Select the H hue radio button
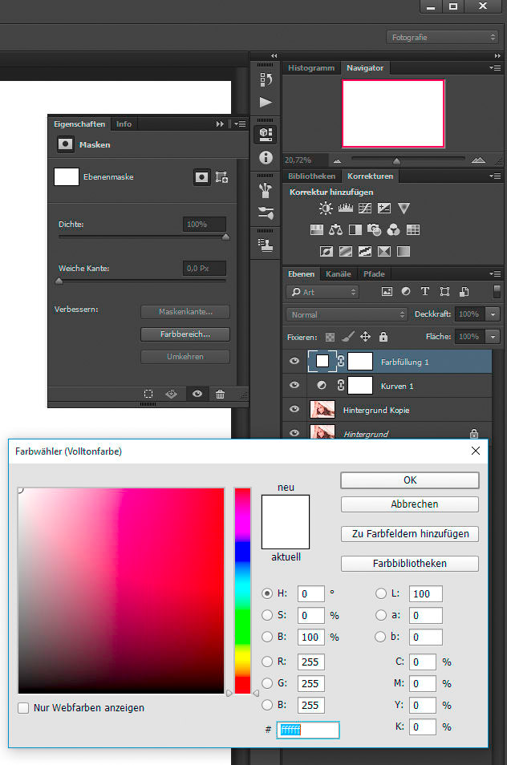507x765 pixels. 267,593
